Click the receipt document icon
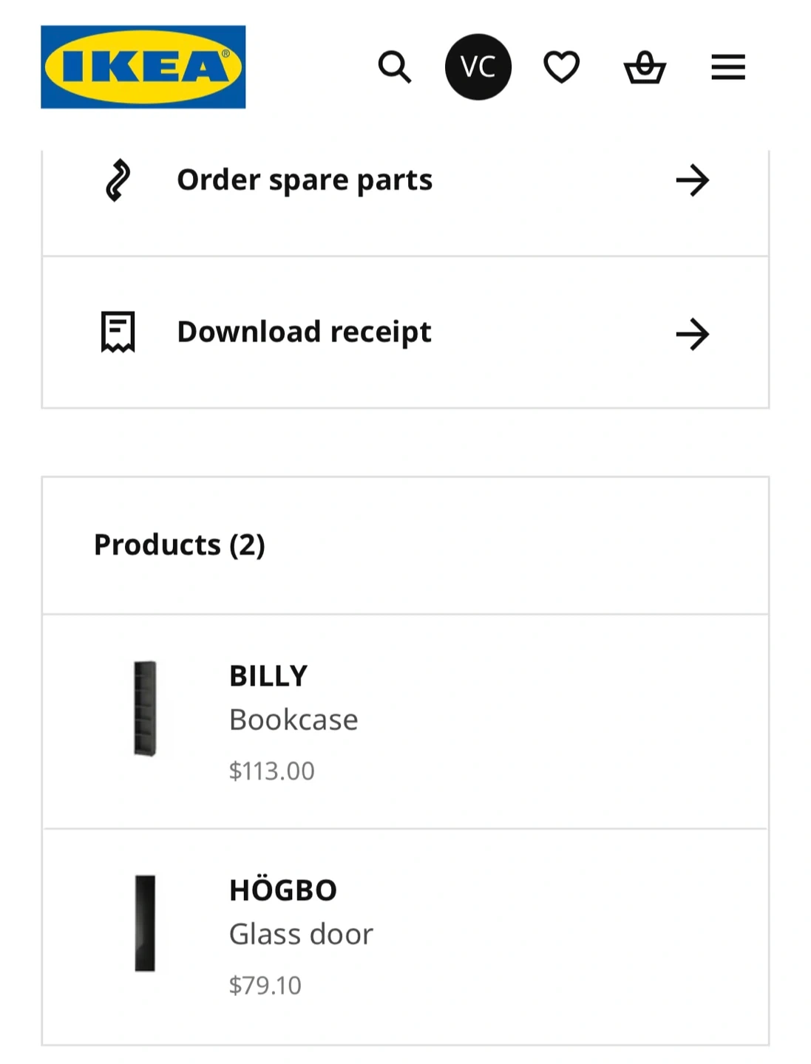Screen dimensions: 811x1064 point(118,332)
